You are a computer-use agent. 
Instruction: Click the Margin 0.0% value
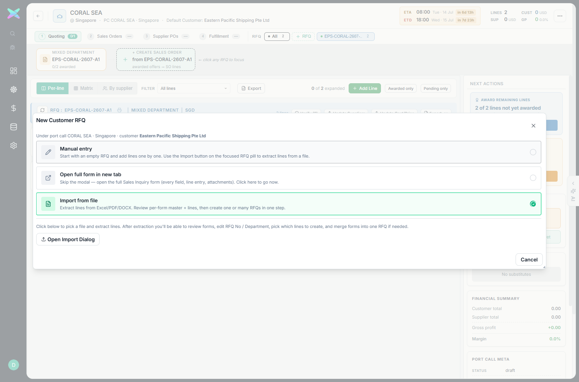[x=555, y=339]
